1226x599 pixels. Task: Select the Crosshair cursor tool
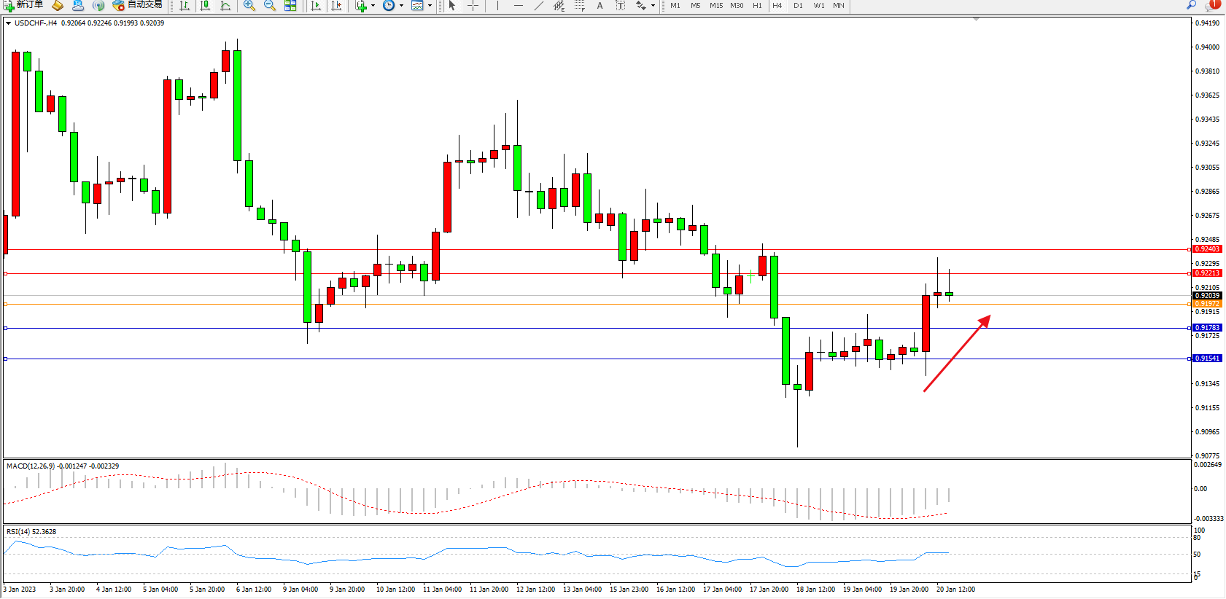[x=473, y=6]
